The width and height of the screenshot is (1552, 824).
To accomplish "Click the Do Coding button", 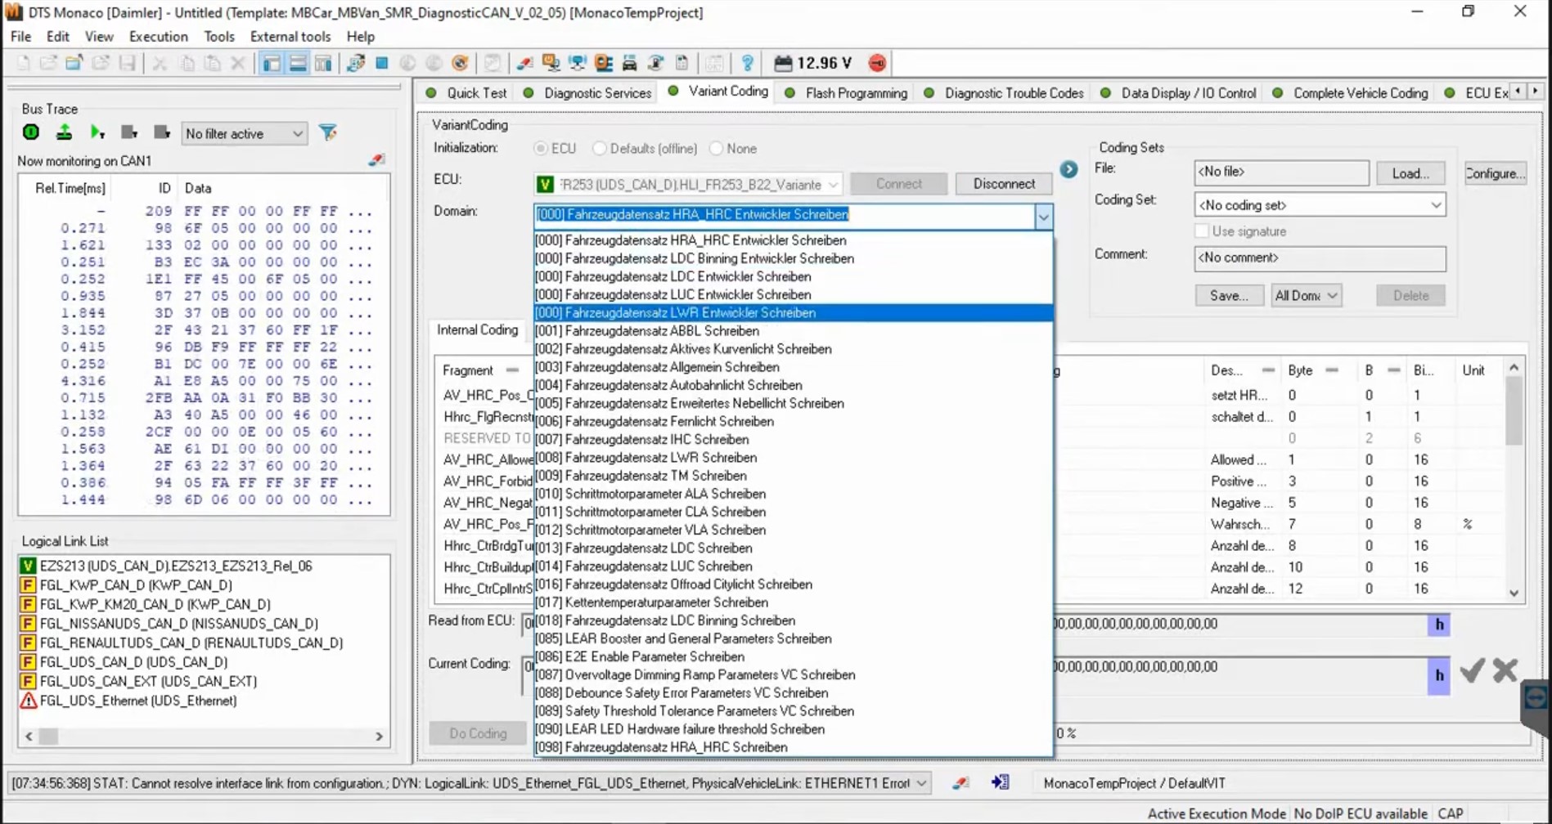I will click(x=479, y=733).
